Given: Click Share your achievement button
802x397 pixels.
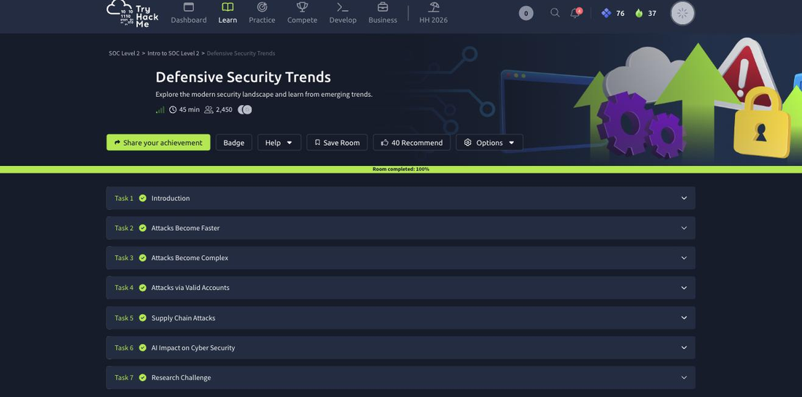Looking at the screenshot, I should 158,143.
